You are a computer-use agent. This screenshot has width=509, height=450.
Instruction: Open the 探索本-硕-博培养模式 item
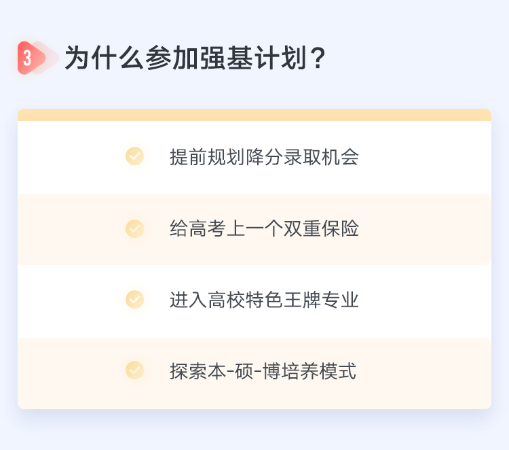(263, 371)
